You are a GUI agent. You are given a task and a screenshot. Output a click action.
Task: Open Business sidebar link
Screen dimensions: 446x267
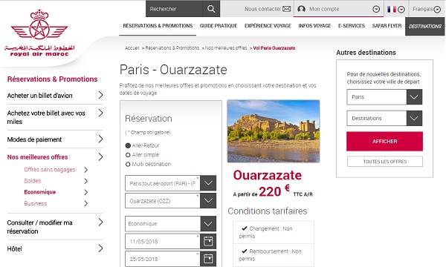point(36,203)
